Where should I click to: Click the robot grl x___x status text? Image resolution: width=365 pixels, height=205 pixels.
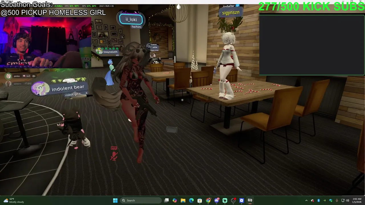pyautogui.click(x=76, y=94)
